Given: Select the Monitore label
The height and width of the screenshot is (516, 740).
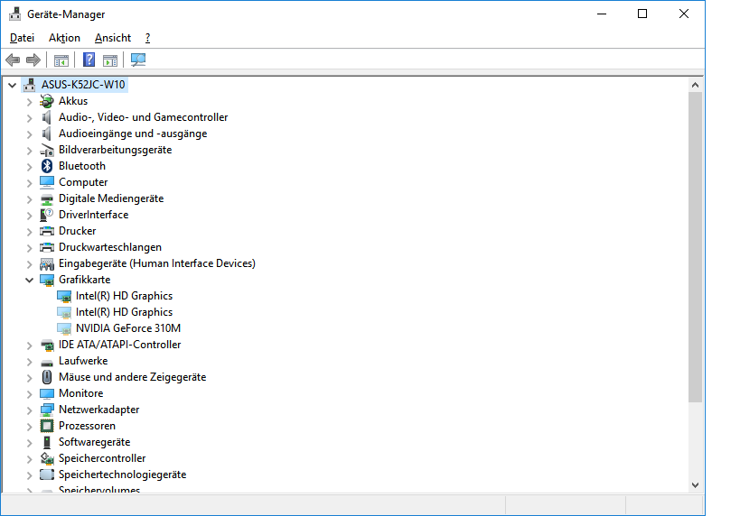Looking at the screenshot, I should coord(80,393).
